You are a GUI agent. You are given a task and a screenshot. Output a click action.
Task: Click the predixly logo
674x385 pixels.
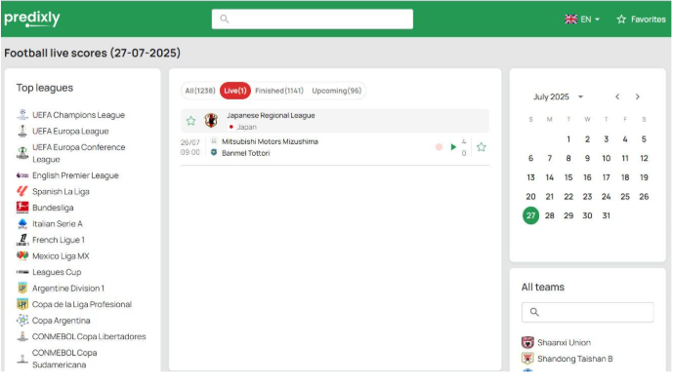pos(32,19)
